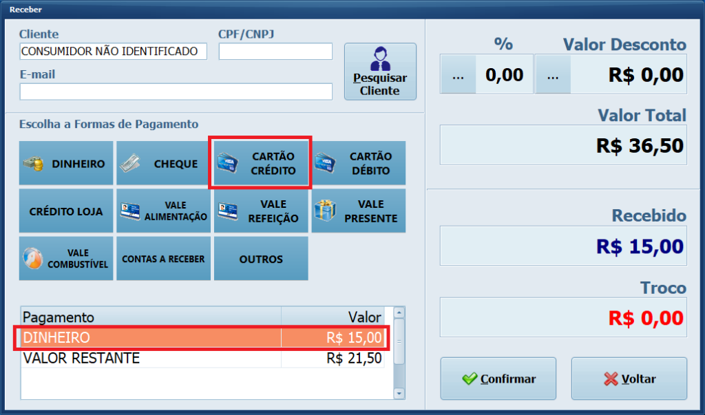
Task: Confirm the payment with Confirmar
Action: coord(498,379)
